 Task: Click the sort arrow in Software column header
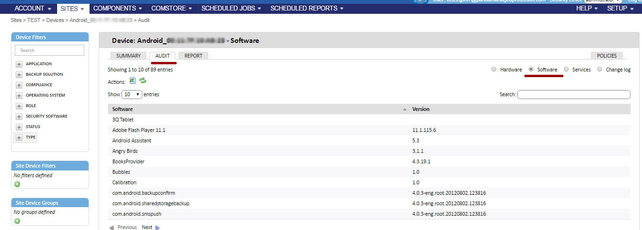pos(405,110)
